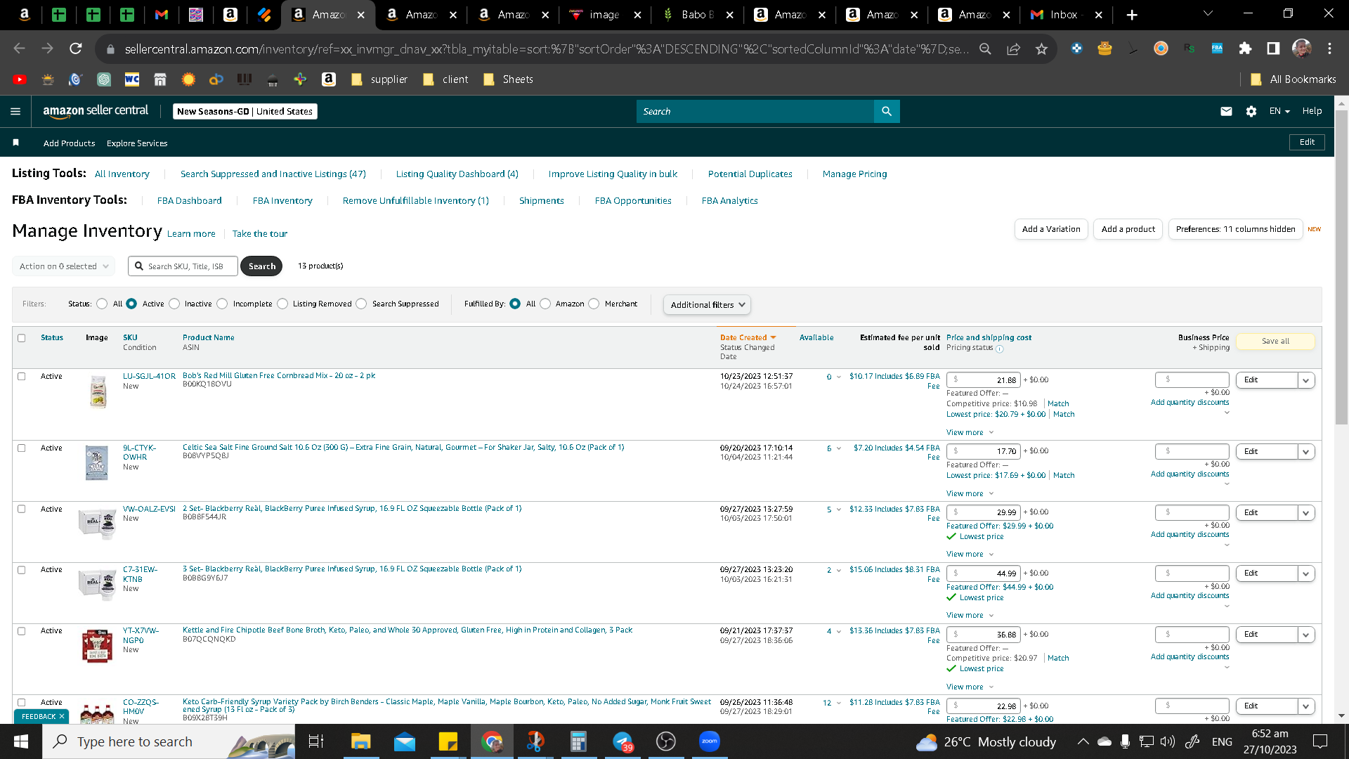1349x759 pixels.
Task: Open the Seller Central hamburger menu
Action: 15,111
